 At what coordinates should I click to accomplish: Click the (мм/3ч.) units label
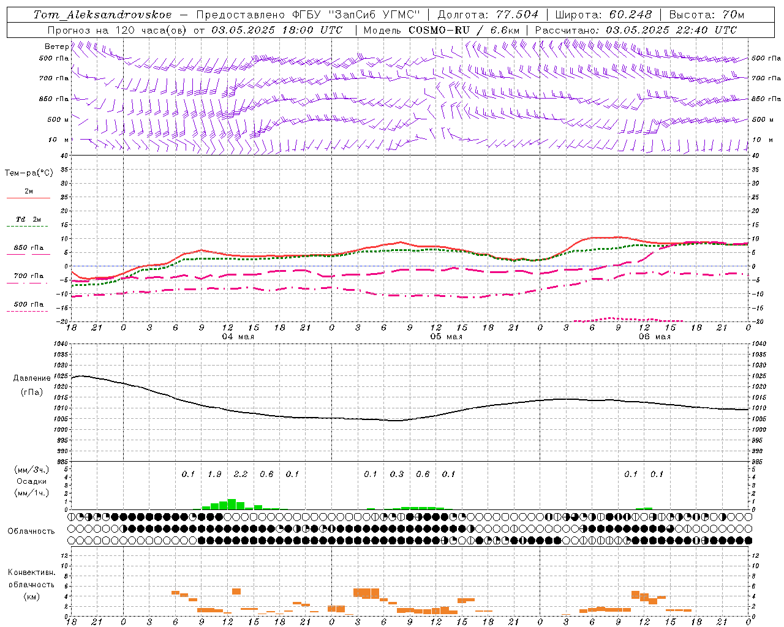point(31,470)
